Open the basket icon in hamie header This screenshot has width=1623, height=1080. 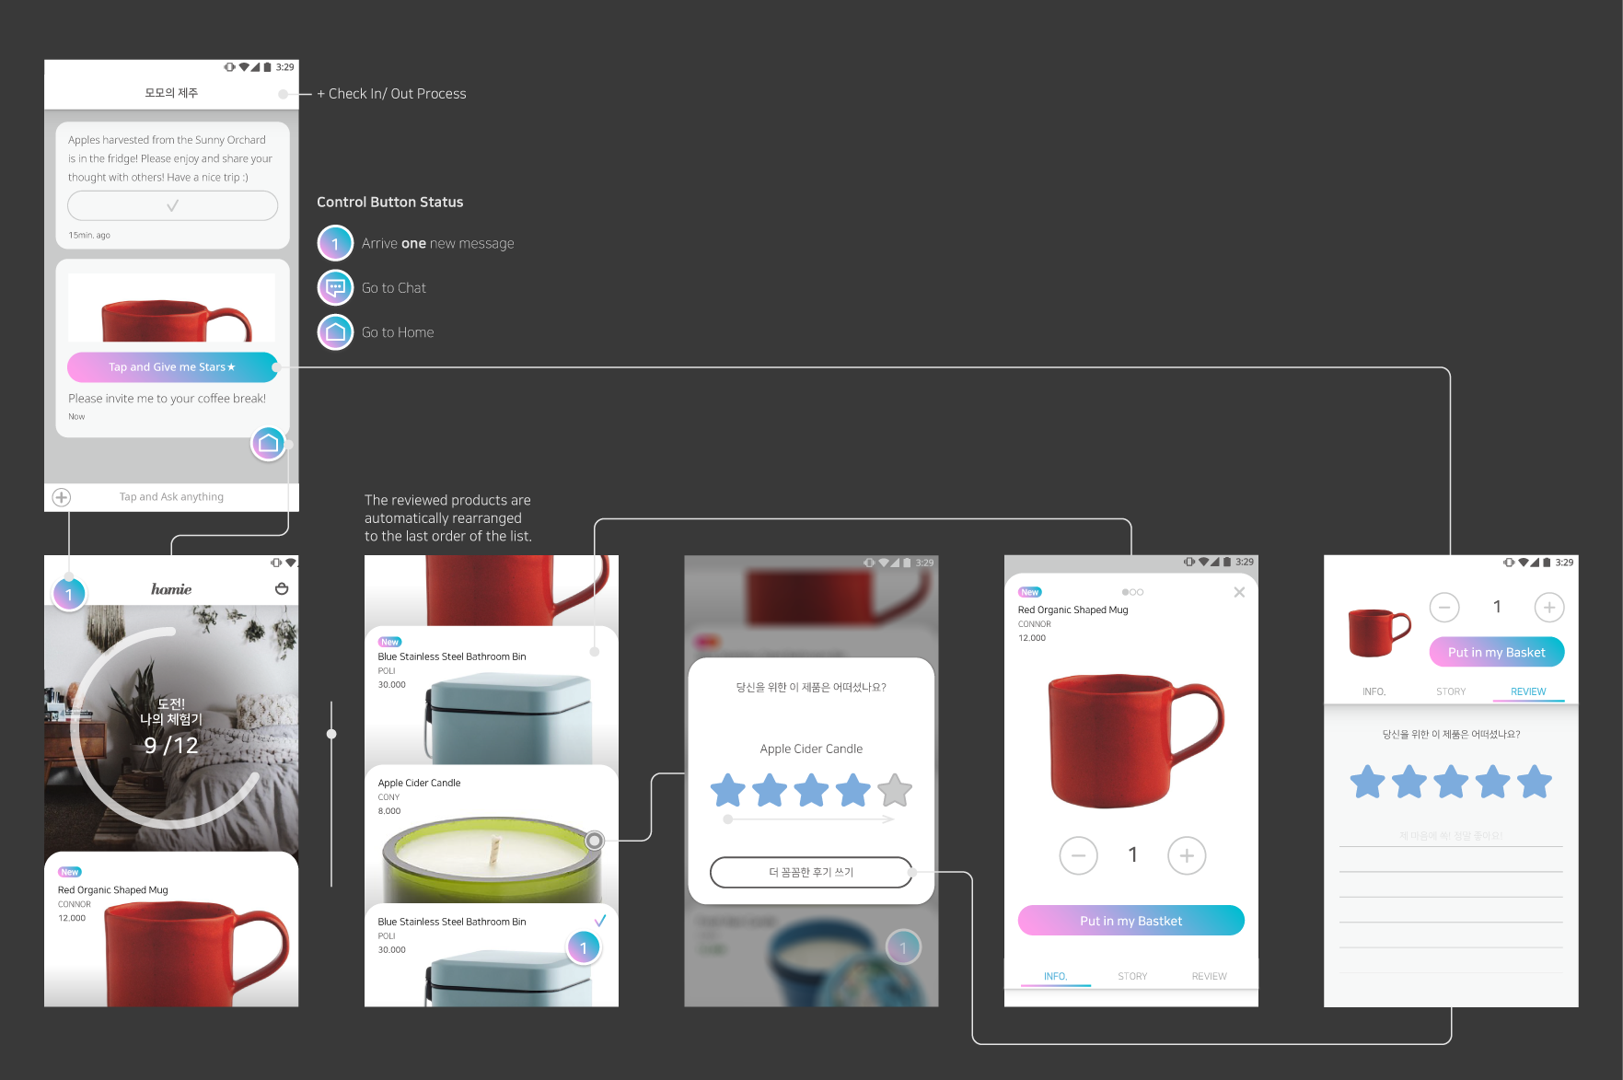coord(282,588)
